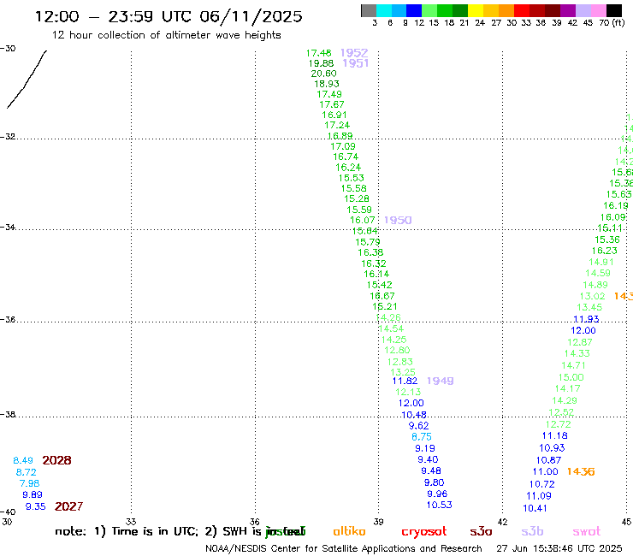This screenshot has height=556, width=633.
Task: Click the wave height value '15.42'
Action: [379, 285]
